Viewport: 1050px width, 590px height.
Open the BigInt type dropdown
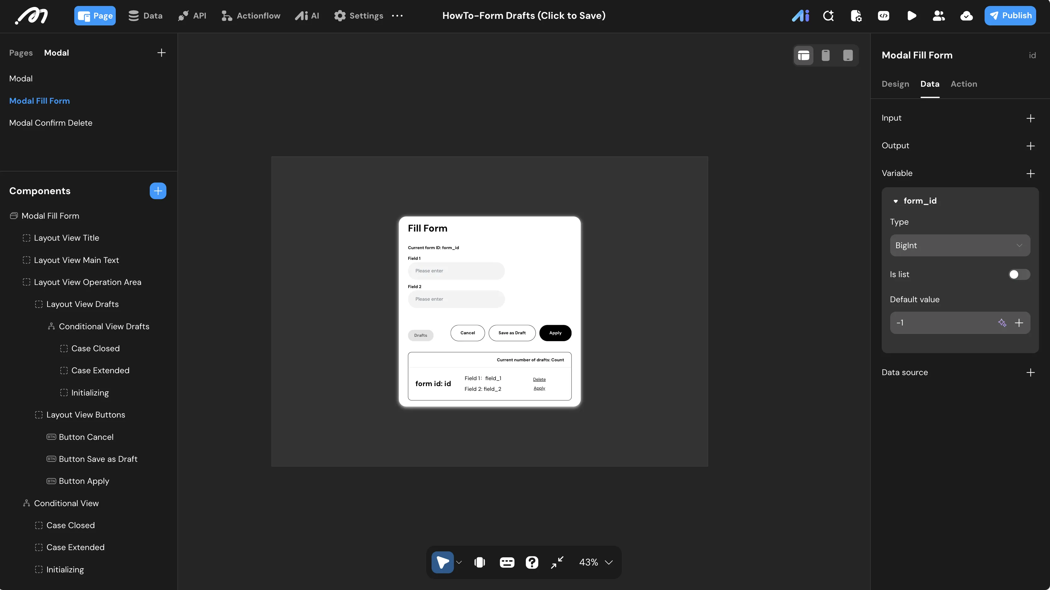960,246
